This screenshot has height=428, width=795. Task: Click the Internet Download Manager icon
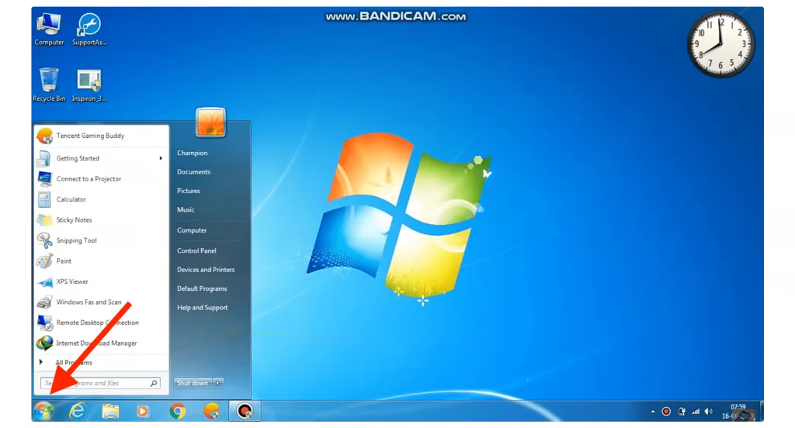pyautogui.click(x=44, y=343)
